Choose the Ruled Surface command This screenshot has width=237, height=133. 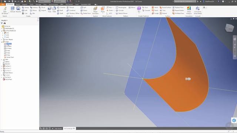click(166, 7)
